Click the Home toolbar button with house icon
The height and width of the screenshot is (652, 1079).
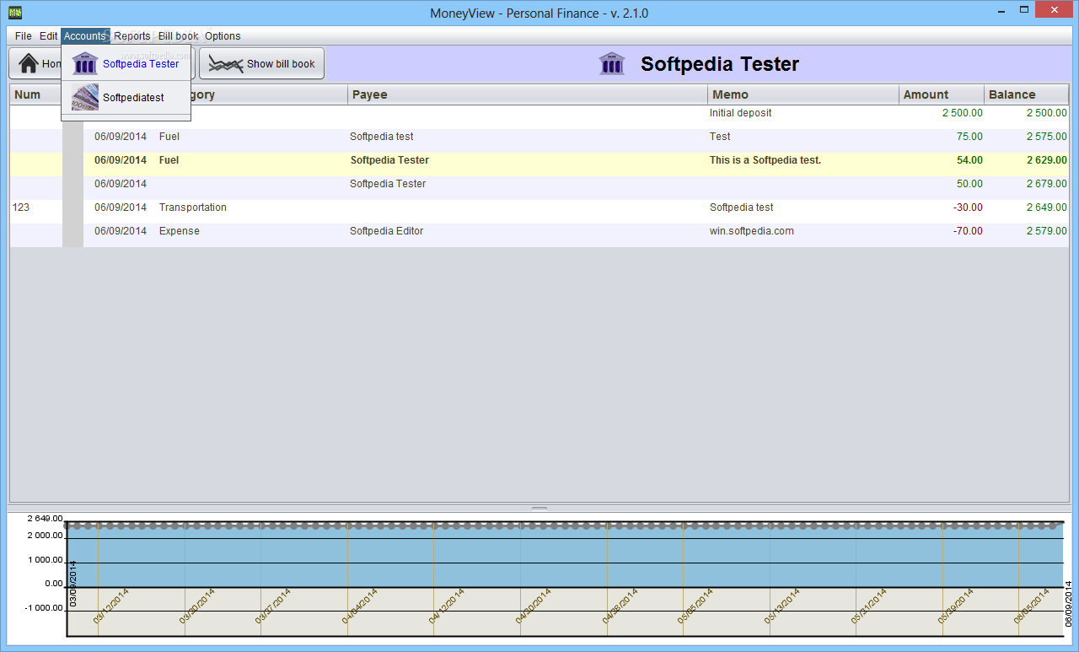point(35,63)
